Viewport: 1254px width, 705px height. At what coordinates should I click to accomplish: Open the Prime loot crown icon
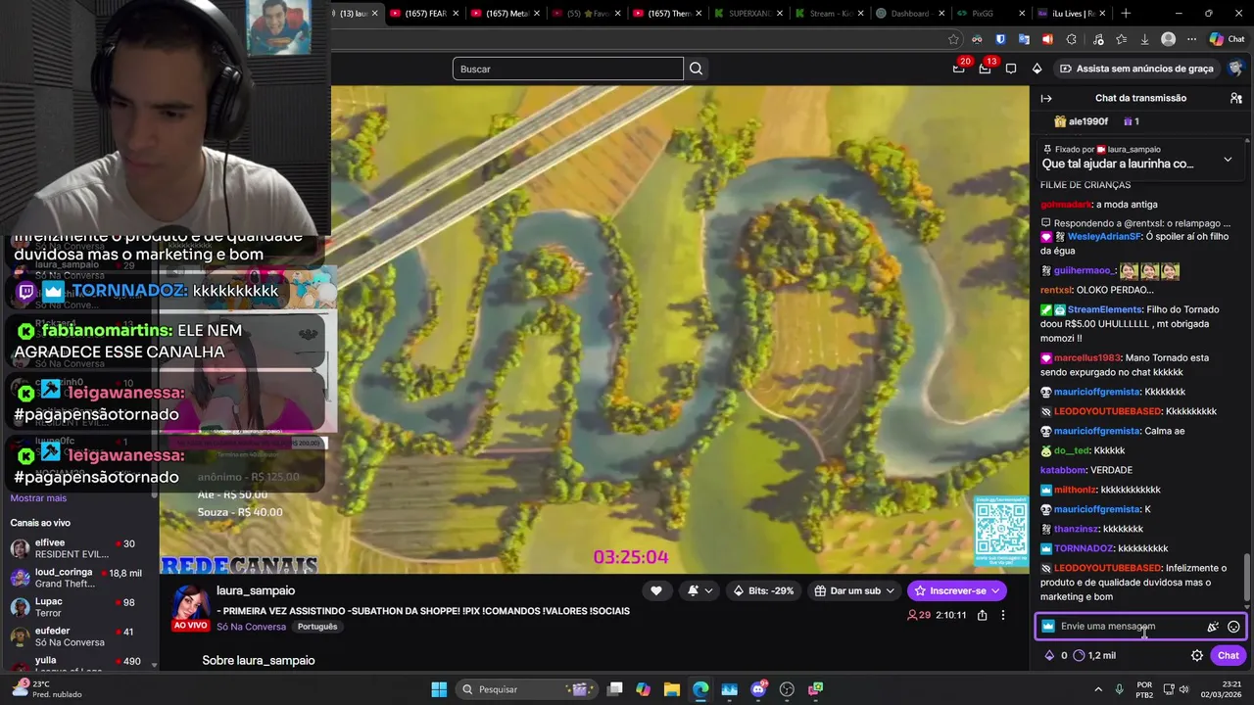point(958,69)
